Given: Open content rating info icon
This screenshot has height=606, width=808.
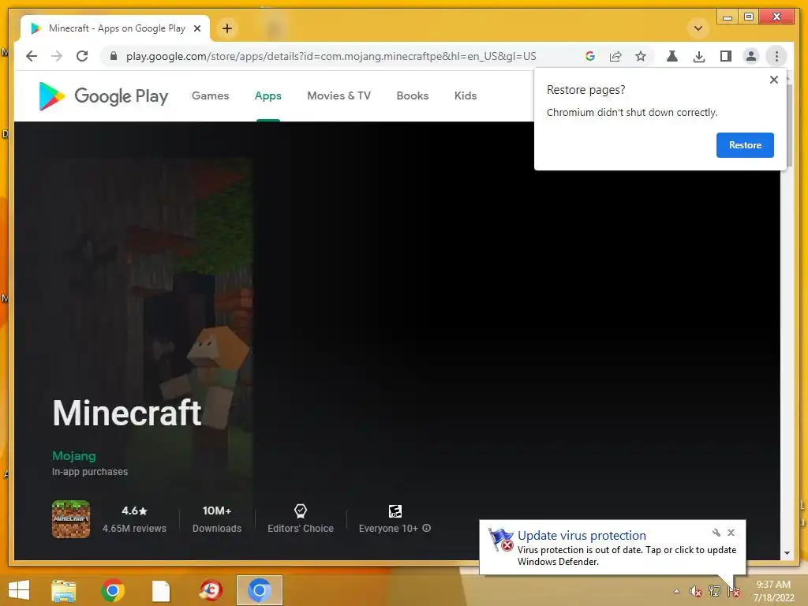Looking at the screenshot, I should pyautogui.click(x=427, y=528).
